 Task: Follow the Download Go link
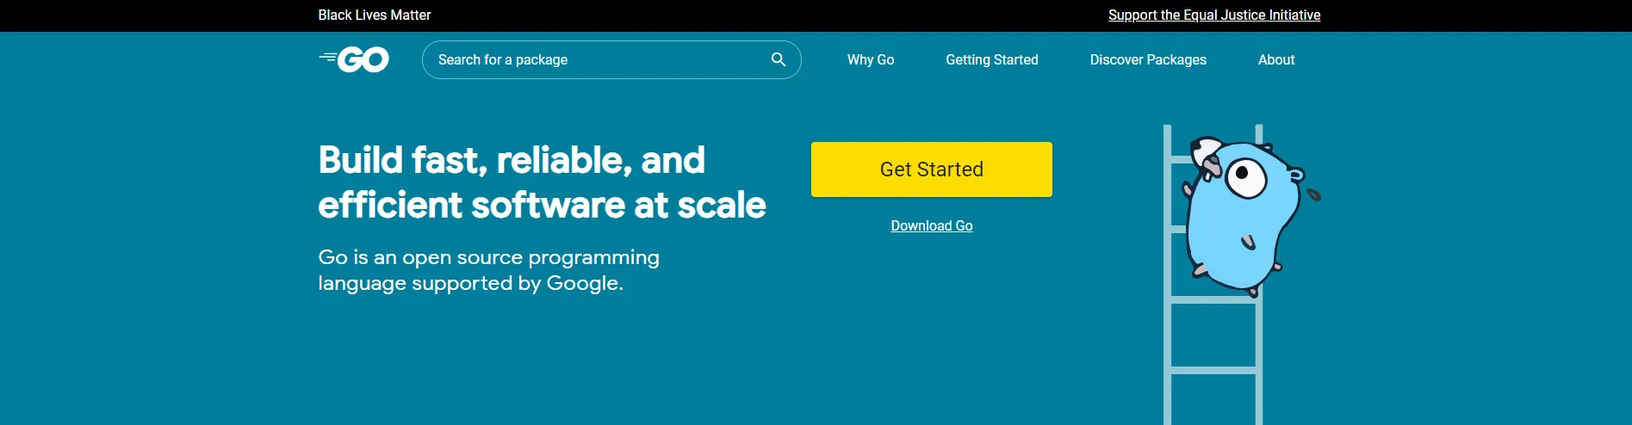click(931, 225)
